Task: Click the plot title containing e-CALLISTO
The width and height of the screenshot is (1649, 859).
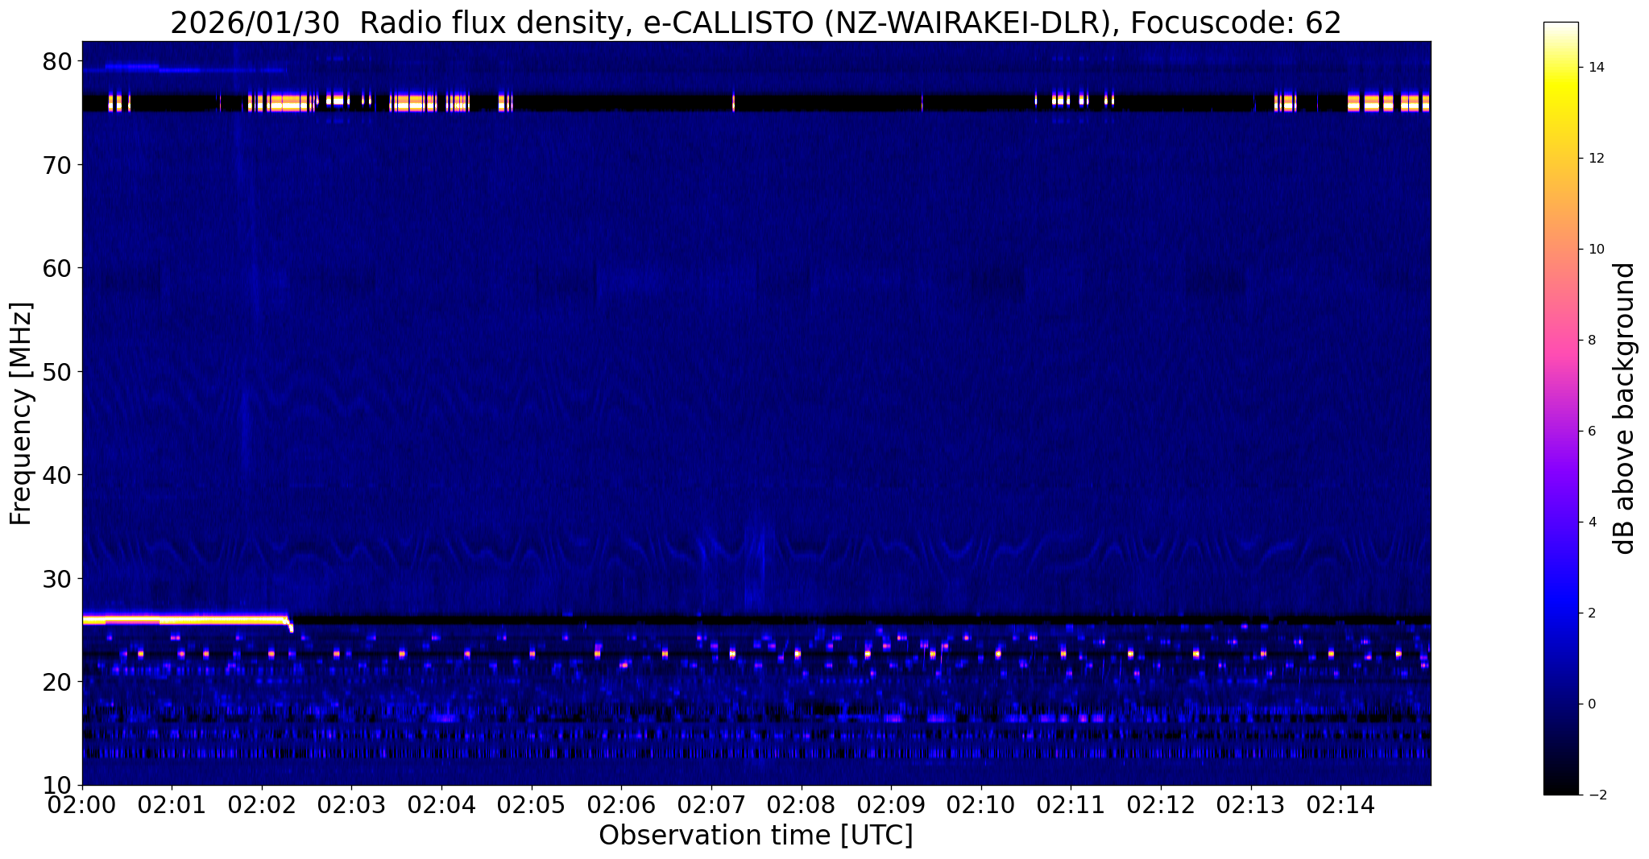Action: (756, 23)
